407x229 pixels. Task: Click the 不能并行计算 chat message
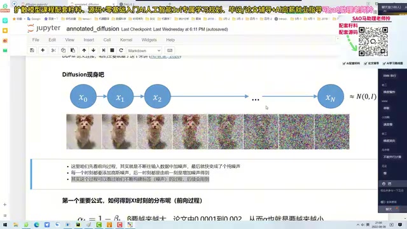392,157
